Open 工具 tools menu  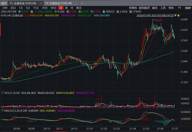tap(163, 8)
